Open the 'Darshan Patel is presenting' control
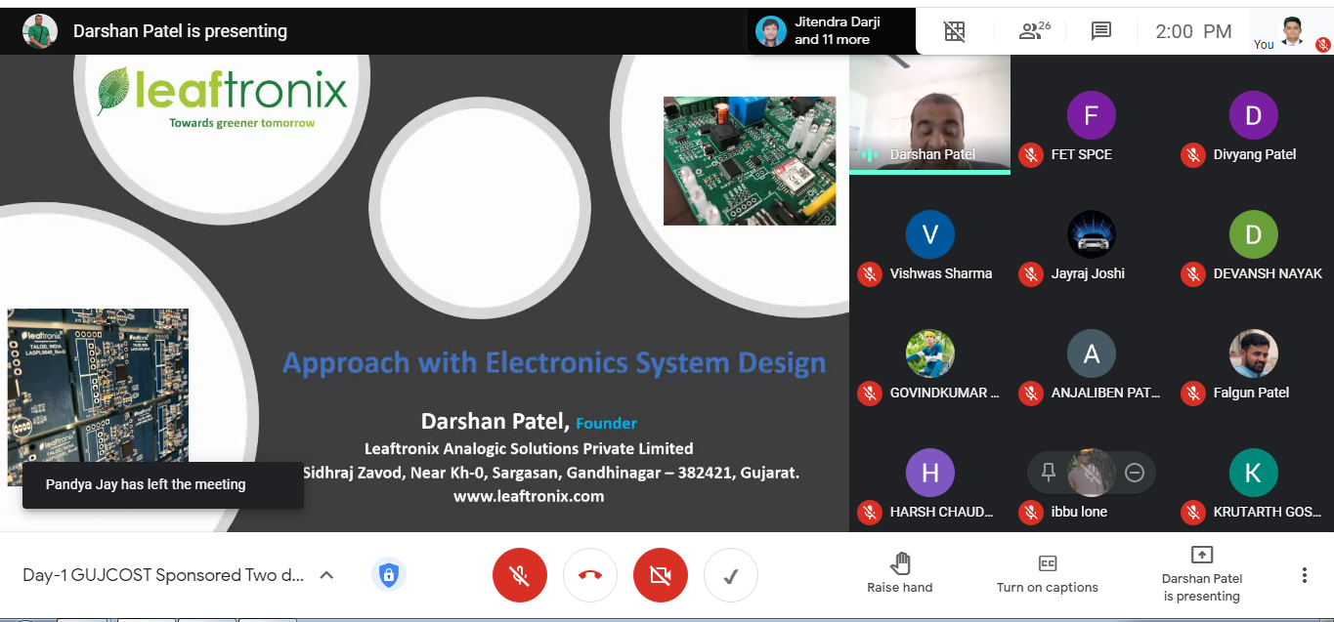This screenshot has width=1334, height=622. tap(1202, 574)
